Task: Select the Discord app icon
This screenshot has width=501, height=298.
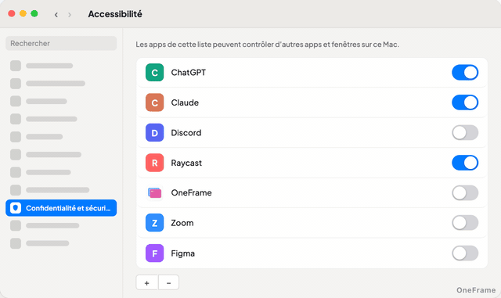Action: (x=155, y=132)
